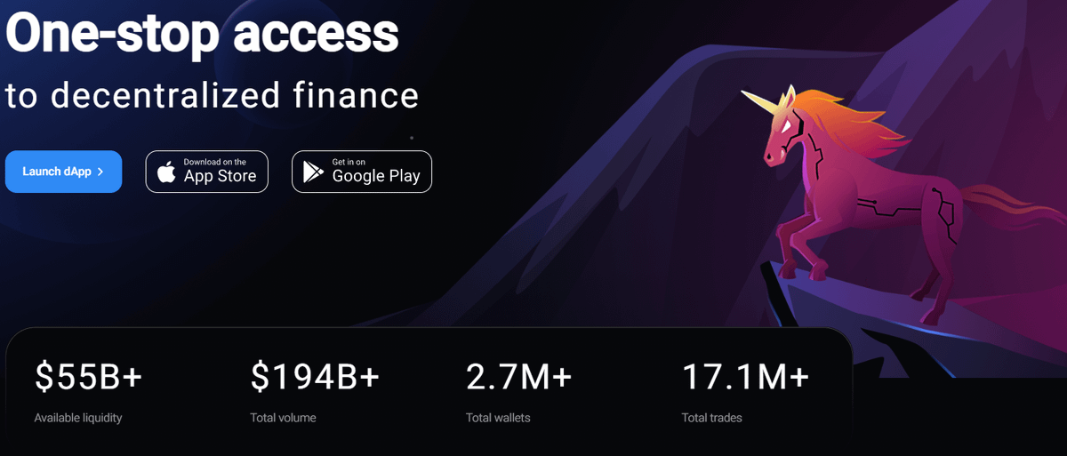Click the Total trades label
Viewport: 1067px width, 456px height.
(711, 418)
